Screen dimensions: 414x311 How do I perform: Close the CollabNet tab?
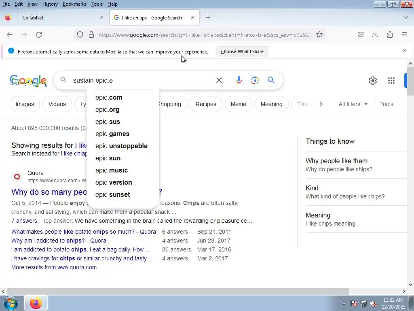[x=102, y=17]
